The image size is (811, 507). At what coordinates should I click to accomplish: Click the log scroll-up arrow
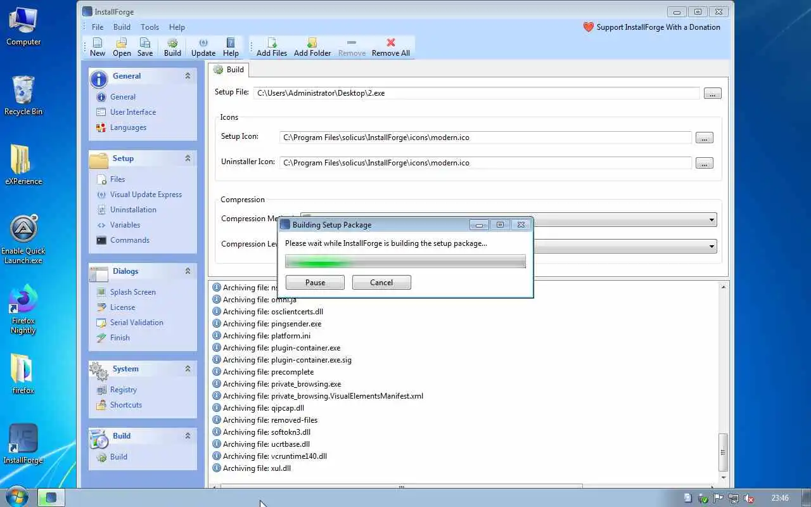[x=723, y=287]
